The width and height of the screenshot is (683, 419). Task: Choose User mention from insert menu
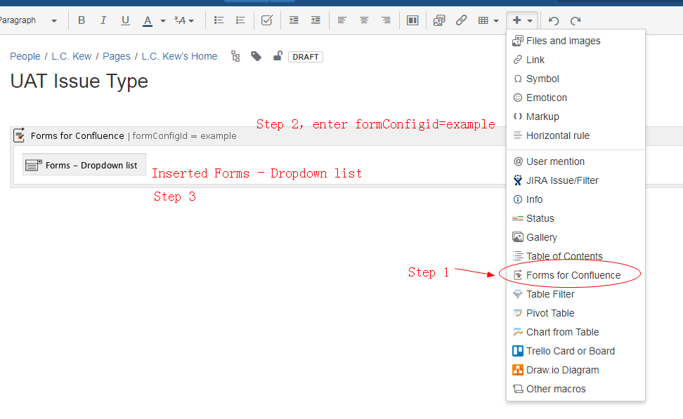[x=575, y=161]
